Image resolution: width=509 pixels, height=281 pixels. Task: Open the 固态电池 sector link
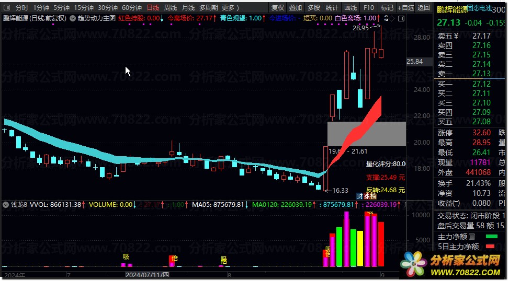click(479, 8)
